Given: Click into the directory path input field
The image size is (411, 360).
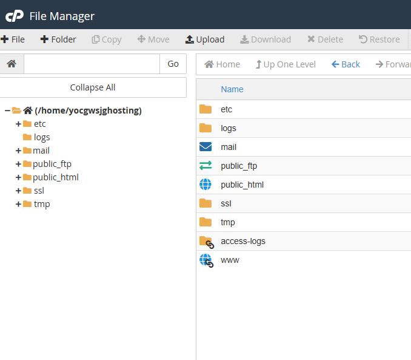Looking at the screenshot, I should click(x=92, y=64).
